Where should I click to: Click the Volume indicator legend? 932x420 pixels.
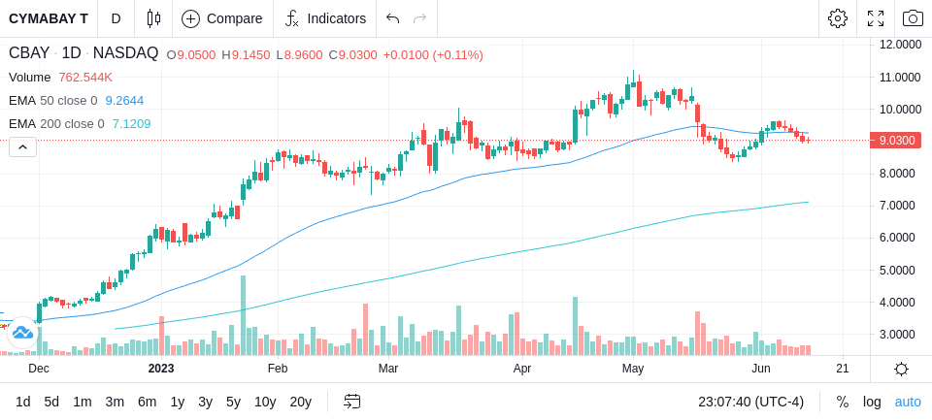point(30,78)
